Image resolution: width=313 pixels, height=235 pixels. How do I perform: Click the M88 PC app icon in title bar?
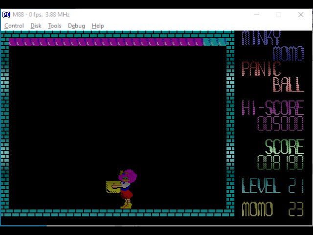pyautogui.click(x=6, y=15)
